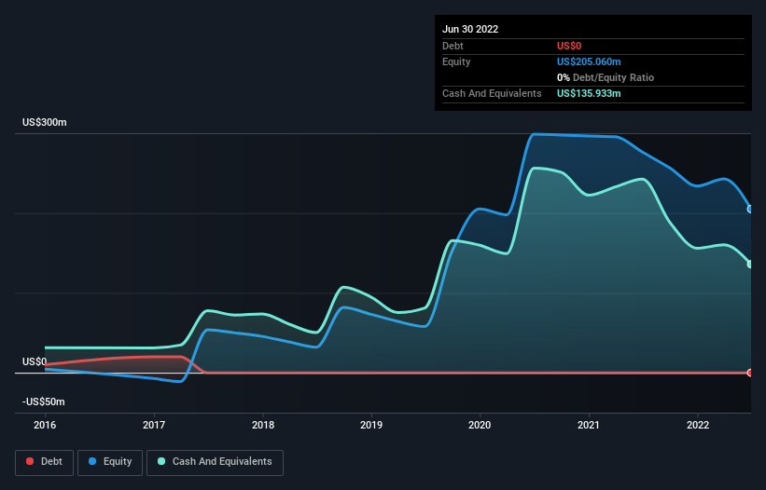Screen dimensions: 766x490
Task: Click the 2019 x-axis label
Action: coord(371,425)
